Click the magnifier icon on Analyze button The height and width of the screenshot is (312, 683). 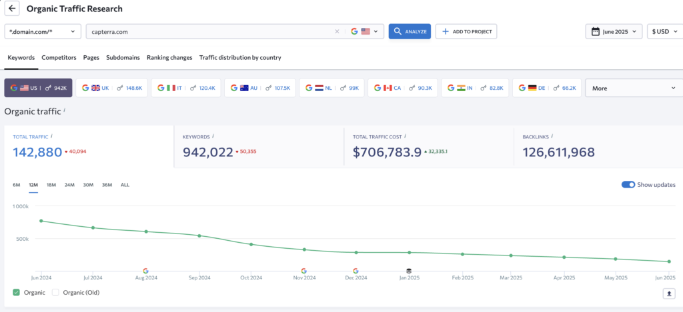(x=398, y=31)
